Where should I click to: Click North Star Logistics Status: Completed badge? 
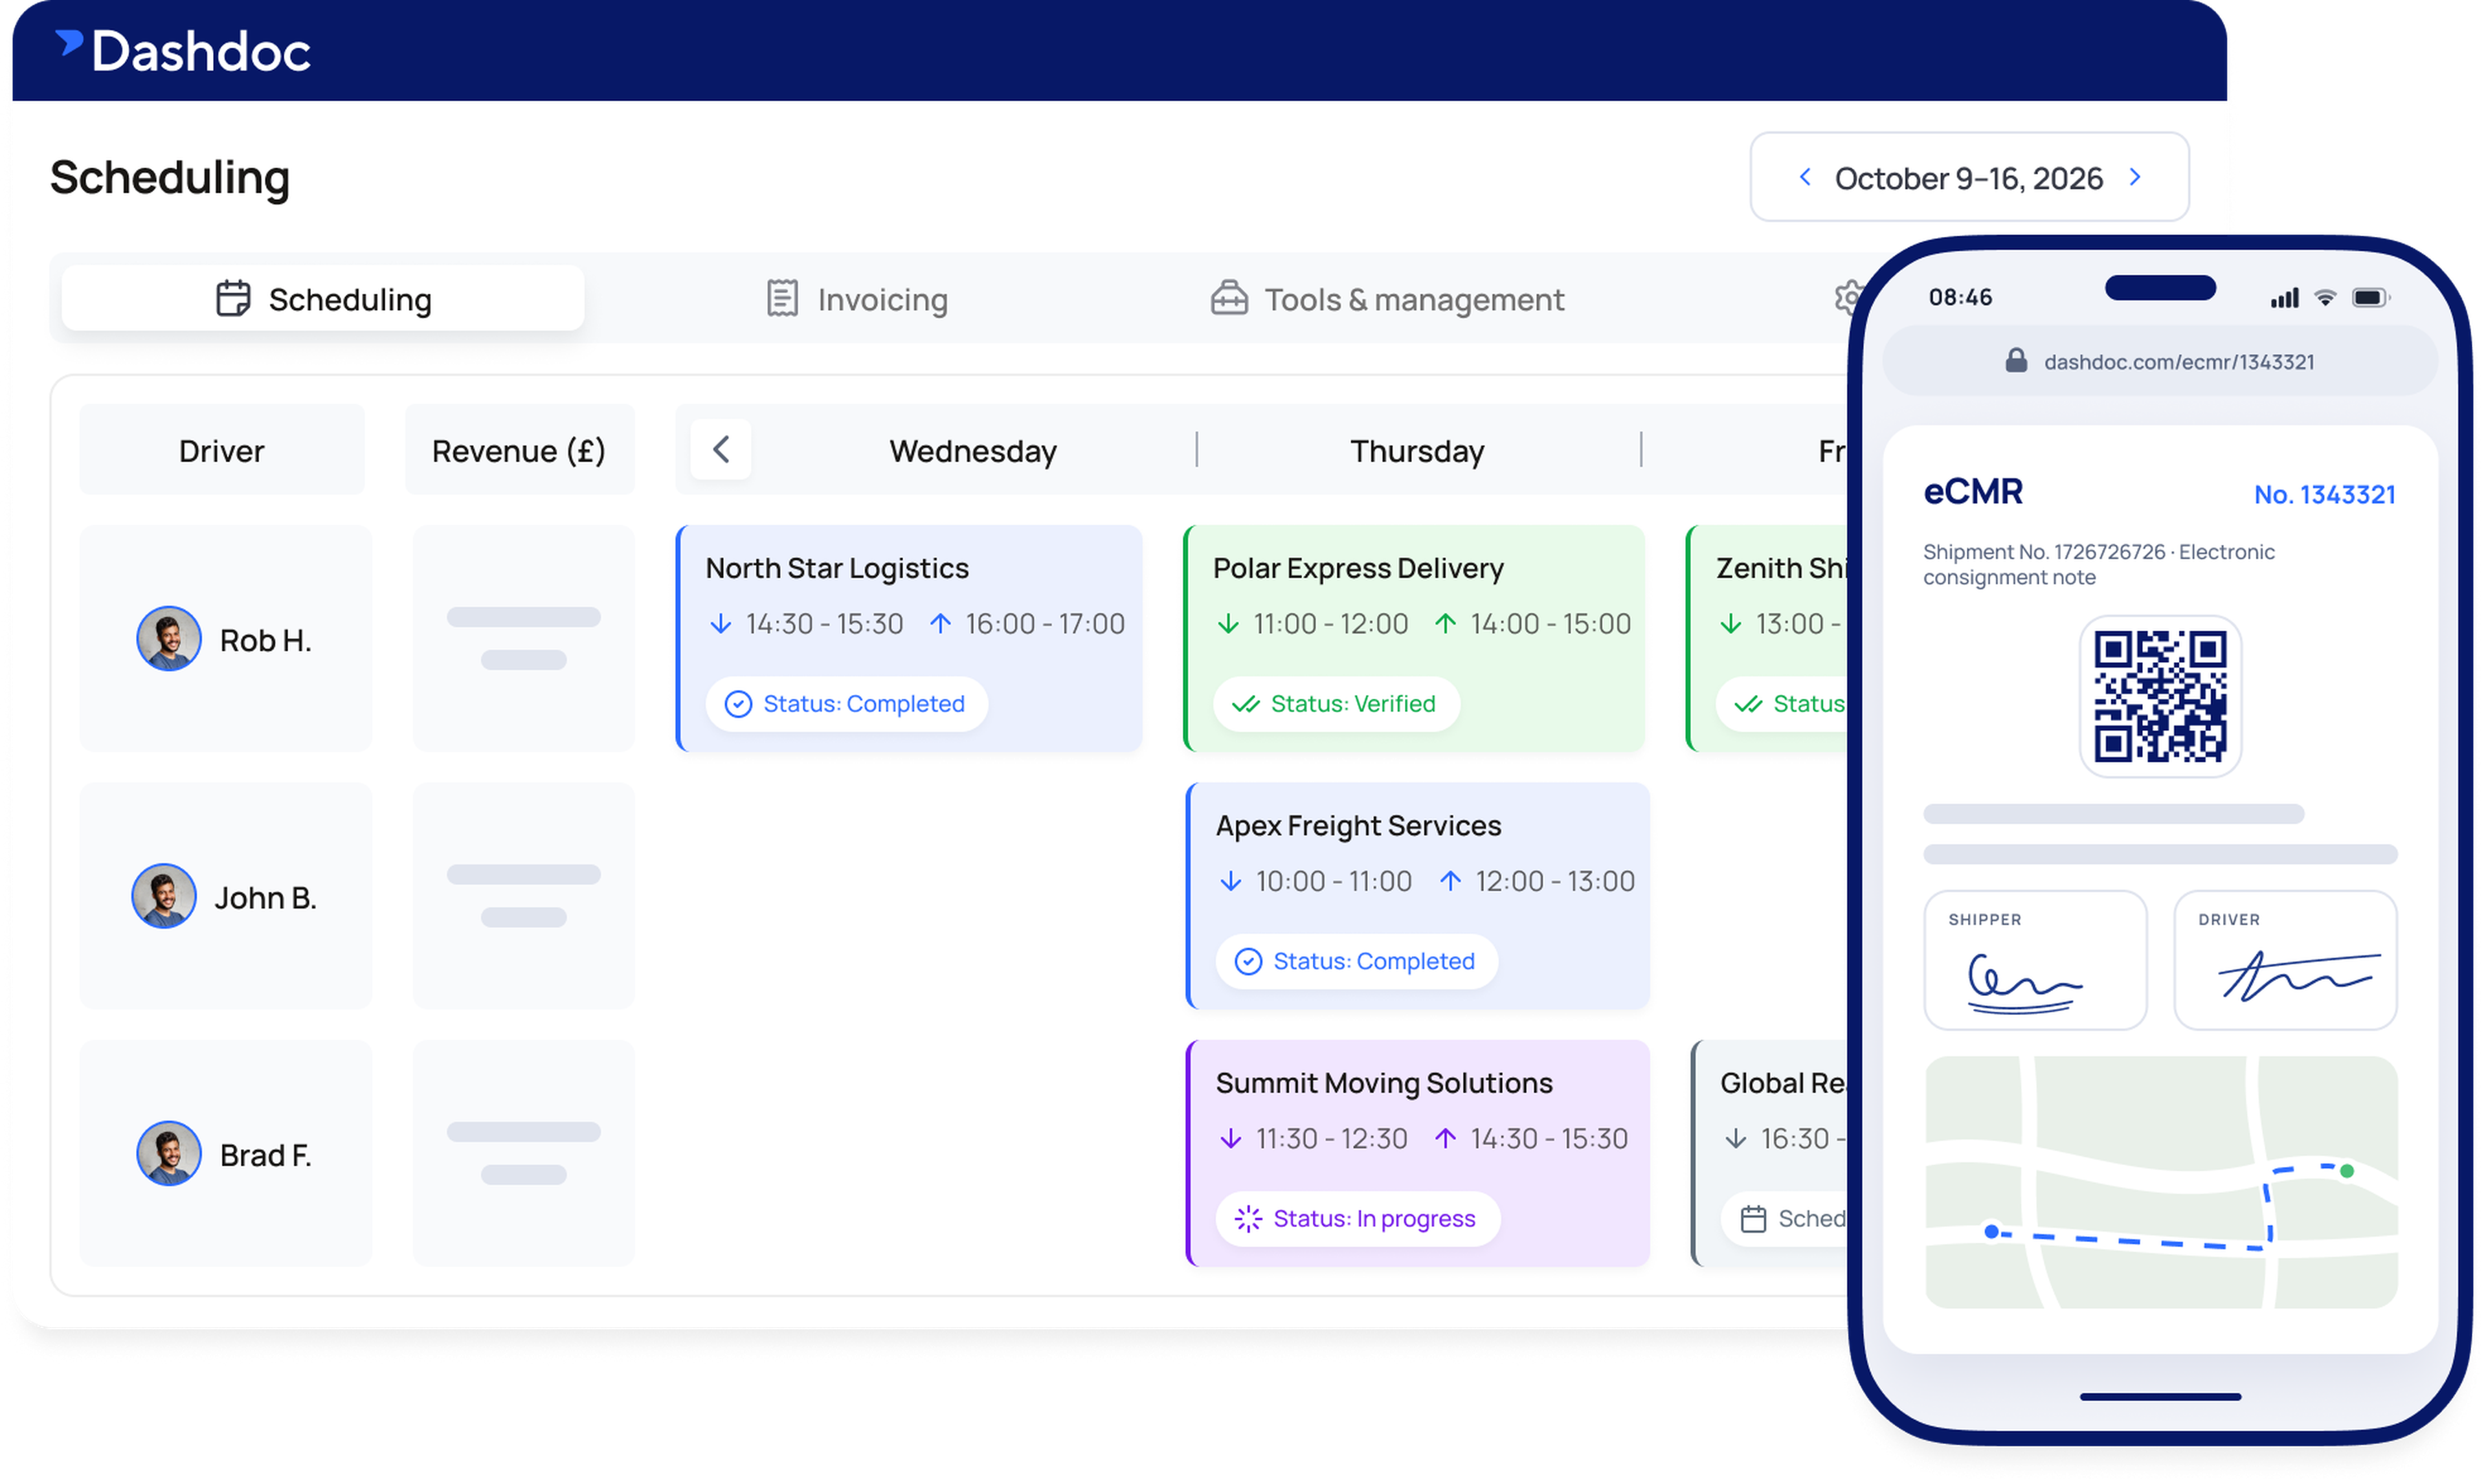point(848,705)
